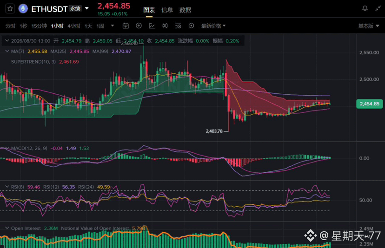Select the 分时 timeframe
The height and width of the screenshot is (248, 385).
(x=10, y=26)
